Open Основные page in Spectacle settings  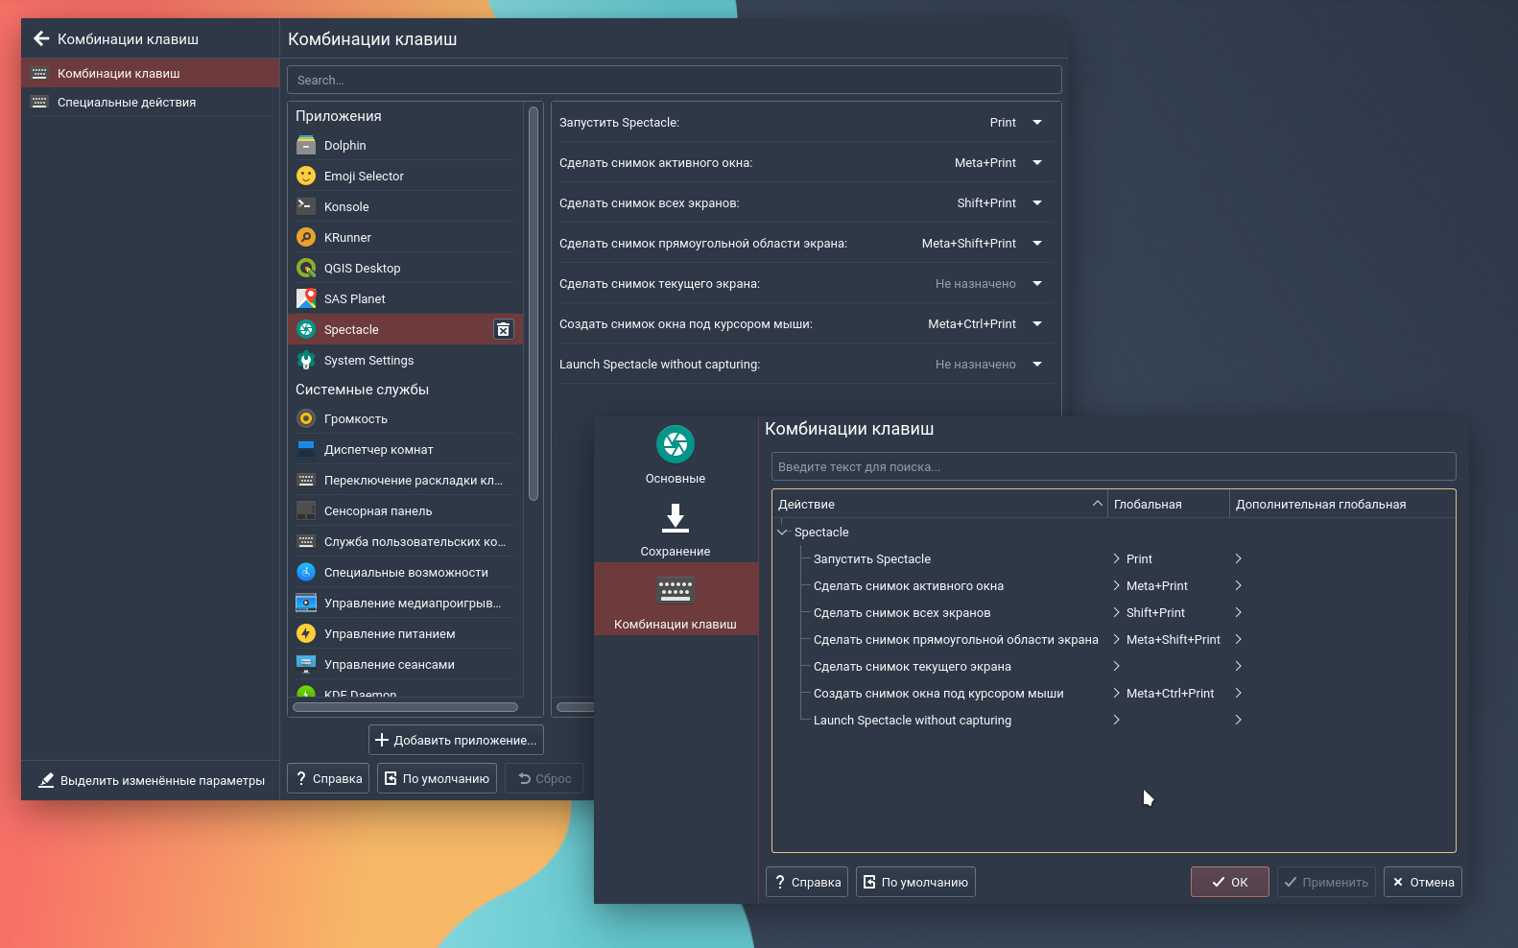(676, 453)
